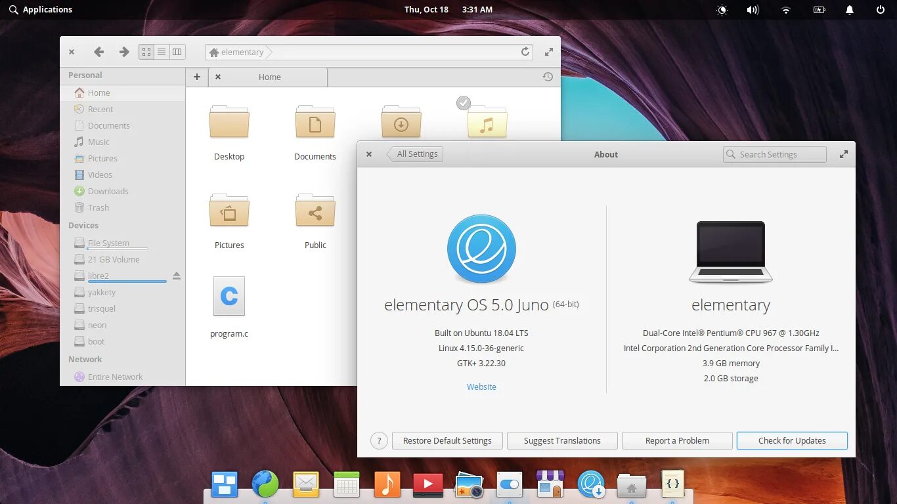Image resolution: width=897 pixels, height=504 pixels.
Task: Open the notifications bell indicator
Action: 850,10
